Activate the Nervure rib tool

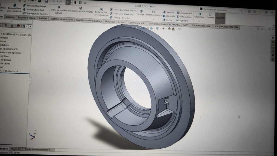[x=168, y=12]
